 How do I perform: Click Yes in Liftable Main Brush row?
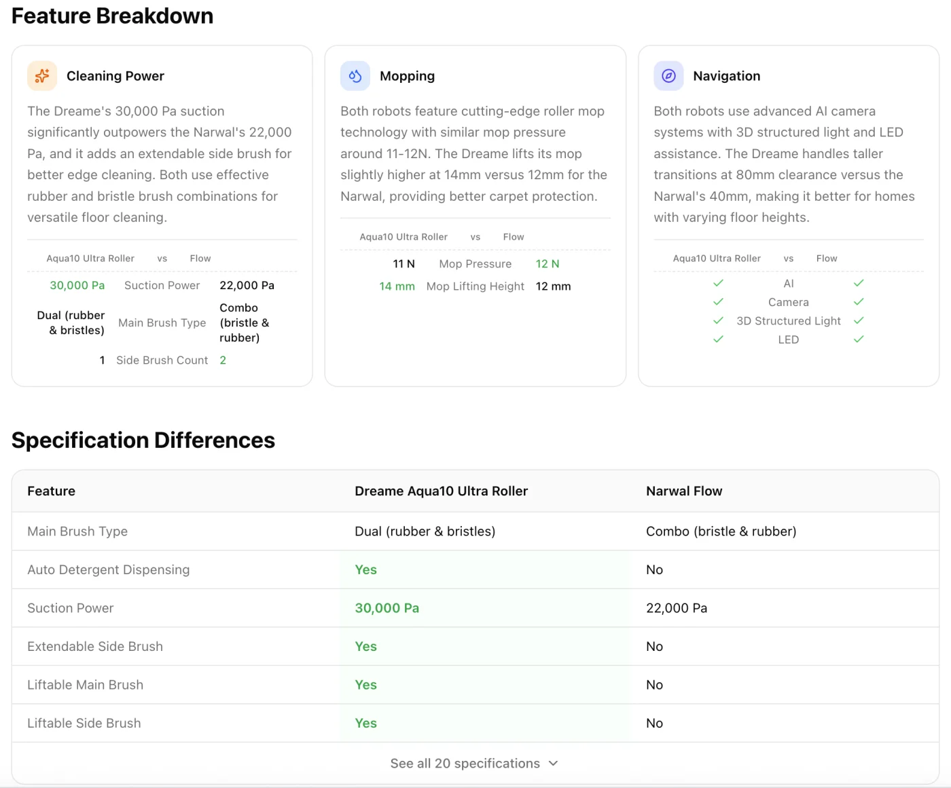tap(366, 685)
